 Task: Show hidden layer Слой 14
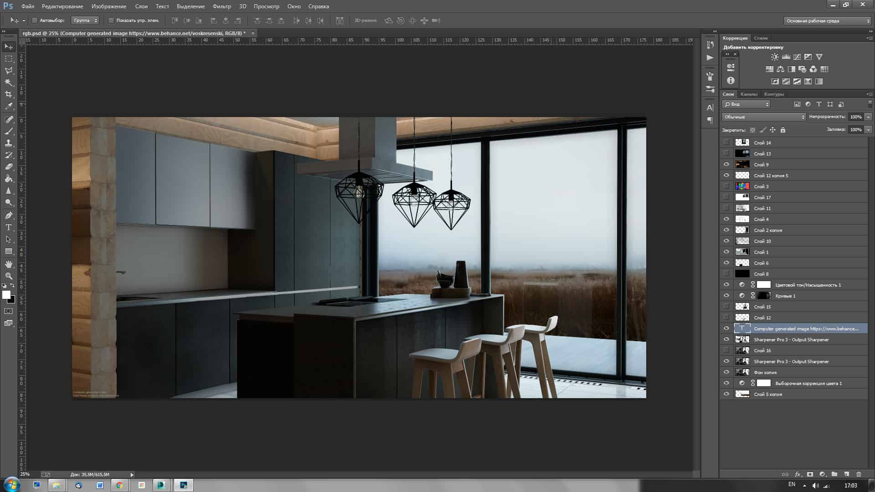pyautogui.click(x=726, y=143)
